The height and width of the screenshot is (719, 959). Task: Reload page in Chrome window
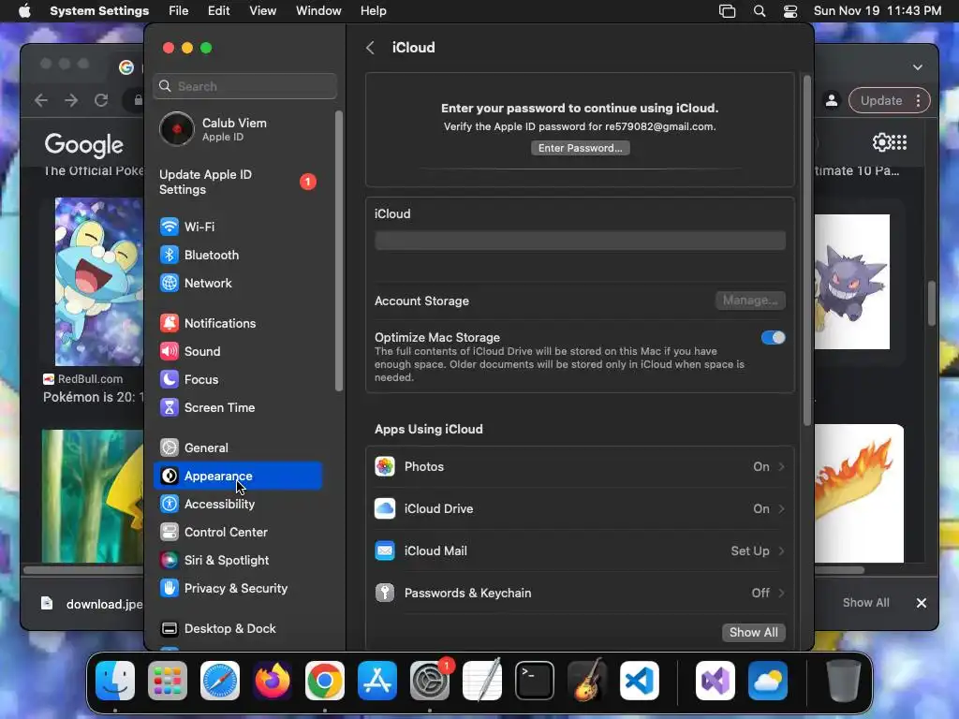(x=101, y=100)
